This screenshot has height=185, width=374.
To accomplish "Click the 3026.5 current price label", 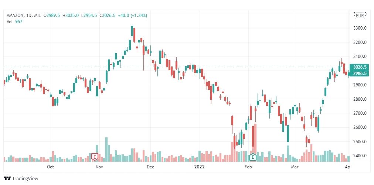I will click(359, 67).
